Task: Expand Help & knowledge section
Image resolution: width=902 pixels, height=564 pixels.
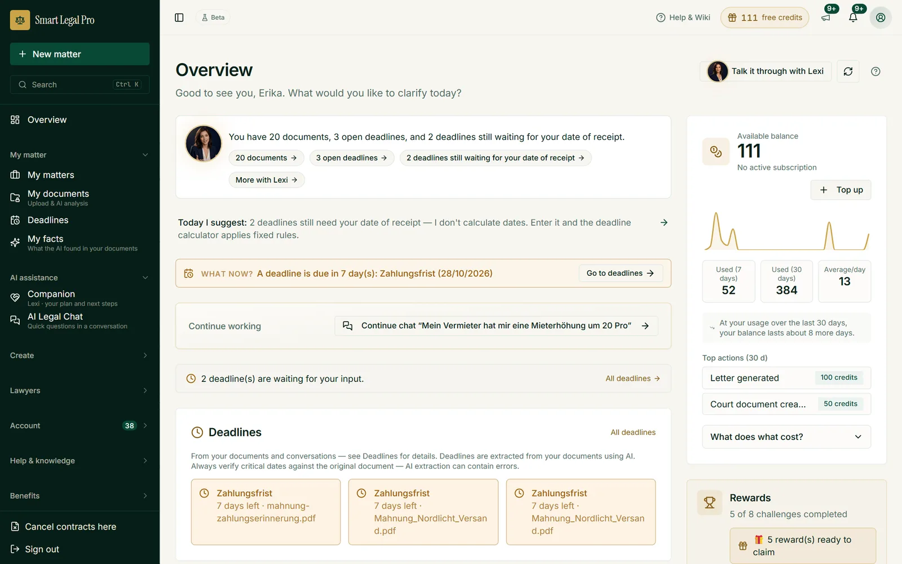Action: [x=79, y=461]
